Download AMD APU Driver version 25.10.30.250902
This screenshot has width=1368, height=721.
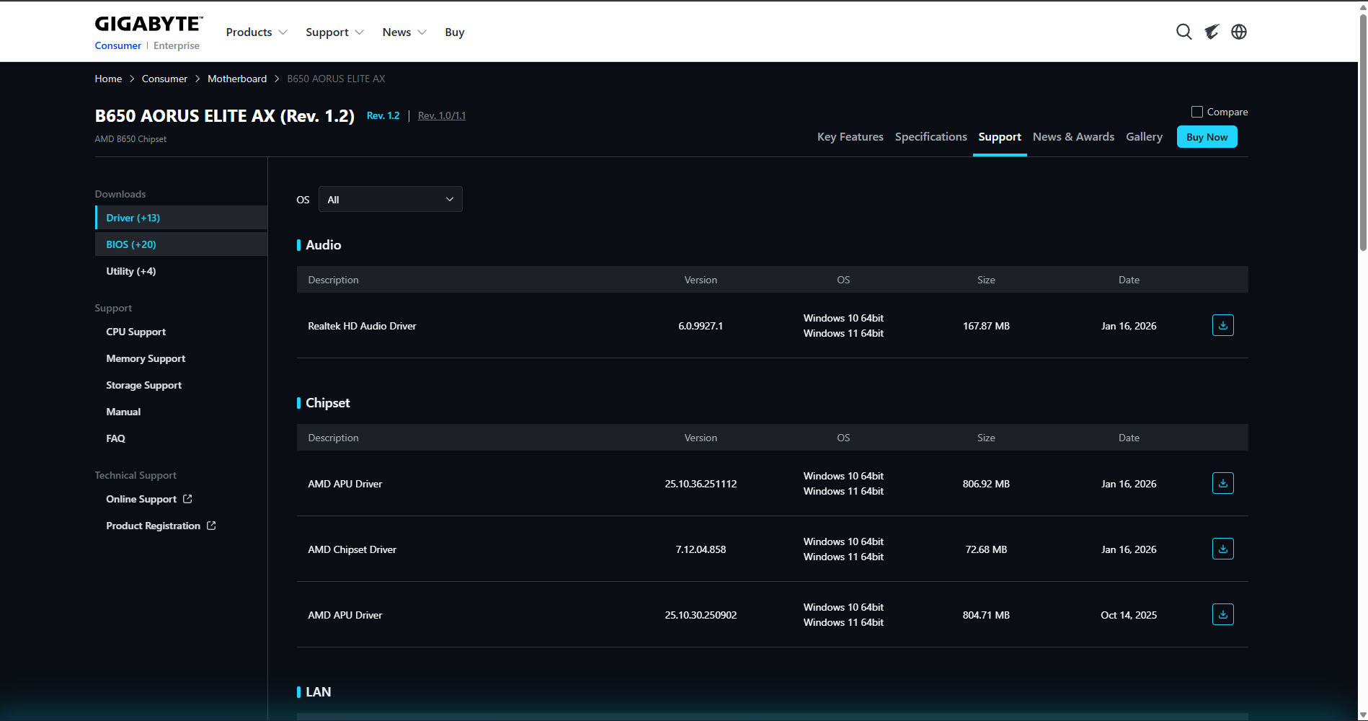[1223, 614]
